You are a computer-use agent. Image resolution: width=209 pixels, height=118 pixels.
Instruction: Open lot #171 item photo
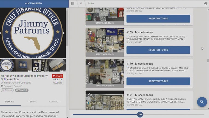pos(104,100)
